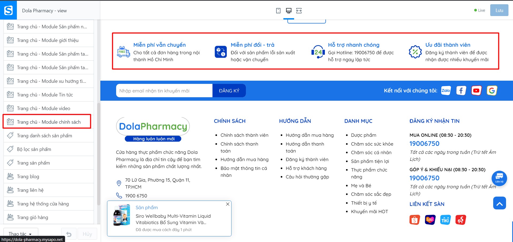Select Trang chủ - Module video
This screenshot has width=513, height=242.
[x=49, y=108]
